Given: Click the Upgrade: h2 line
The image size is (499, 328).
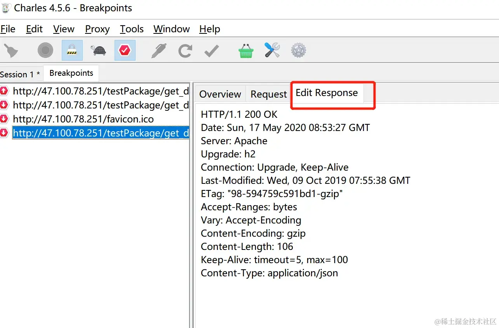Looking at the screenshot, I should [x=228, y=154].
